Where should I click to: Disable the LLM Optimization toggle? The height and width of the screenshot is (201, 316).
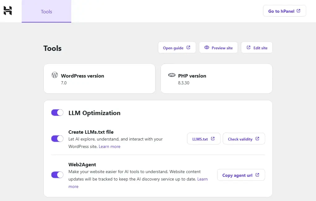pos(57,113)
